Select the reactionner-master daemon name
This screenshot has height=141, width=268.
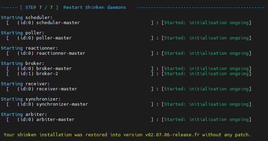click(61, 53)
